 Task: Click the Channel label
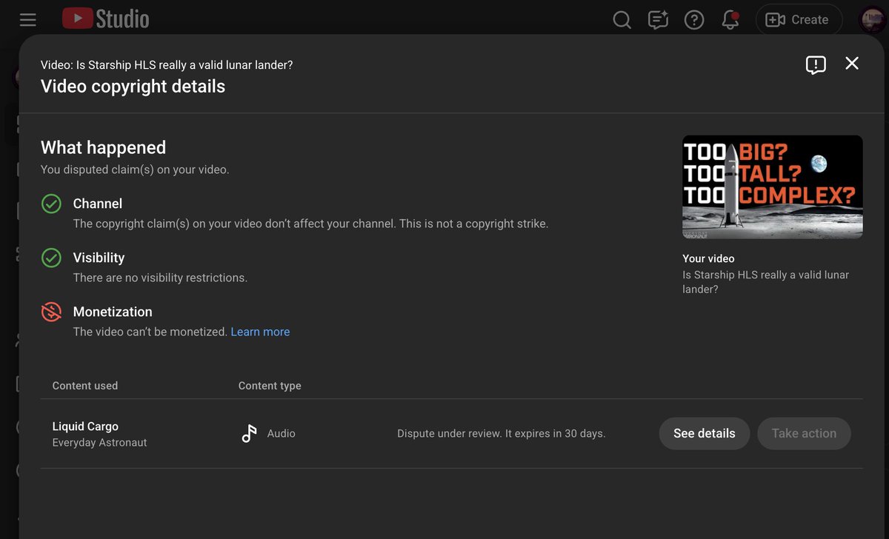(x=98, y=204)
